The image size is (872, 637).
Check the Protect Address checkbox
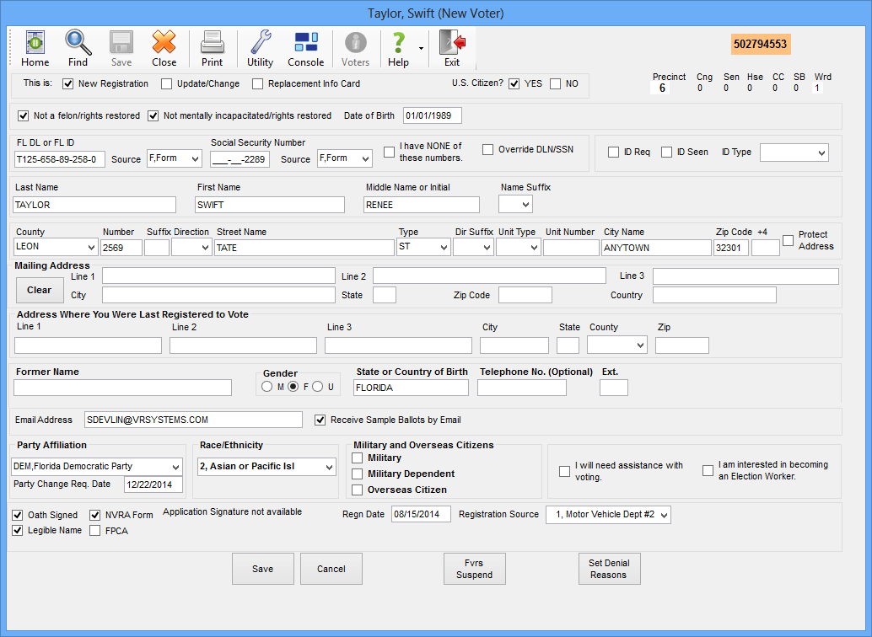pos(788,240)
